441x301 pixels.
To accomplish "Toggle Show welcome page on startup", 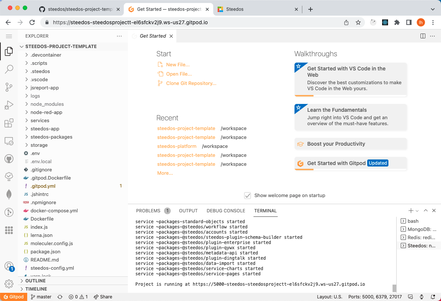I will pos(248,195).
